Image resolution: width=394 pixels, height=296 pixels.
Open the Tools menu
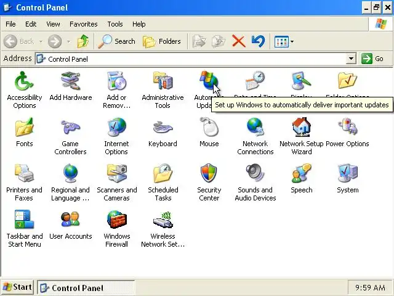point(115,24)
